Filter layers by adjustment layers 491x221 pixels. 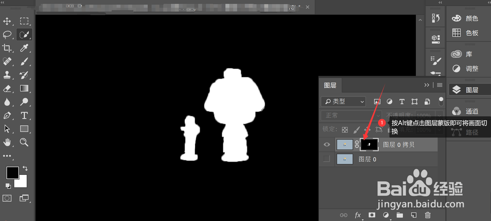(389, 102)
